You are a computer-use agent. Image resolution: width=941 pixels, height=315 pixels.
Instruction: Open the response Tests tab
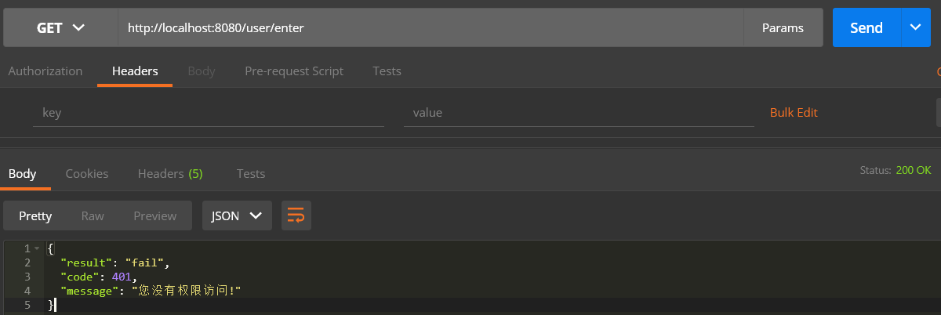coord(251,173)
